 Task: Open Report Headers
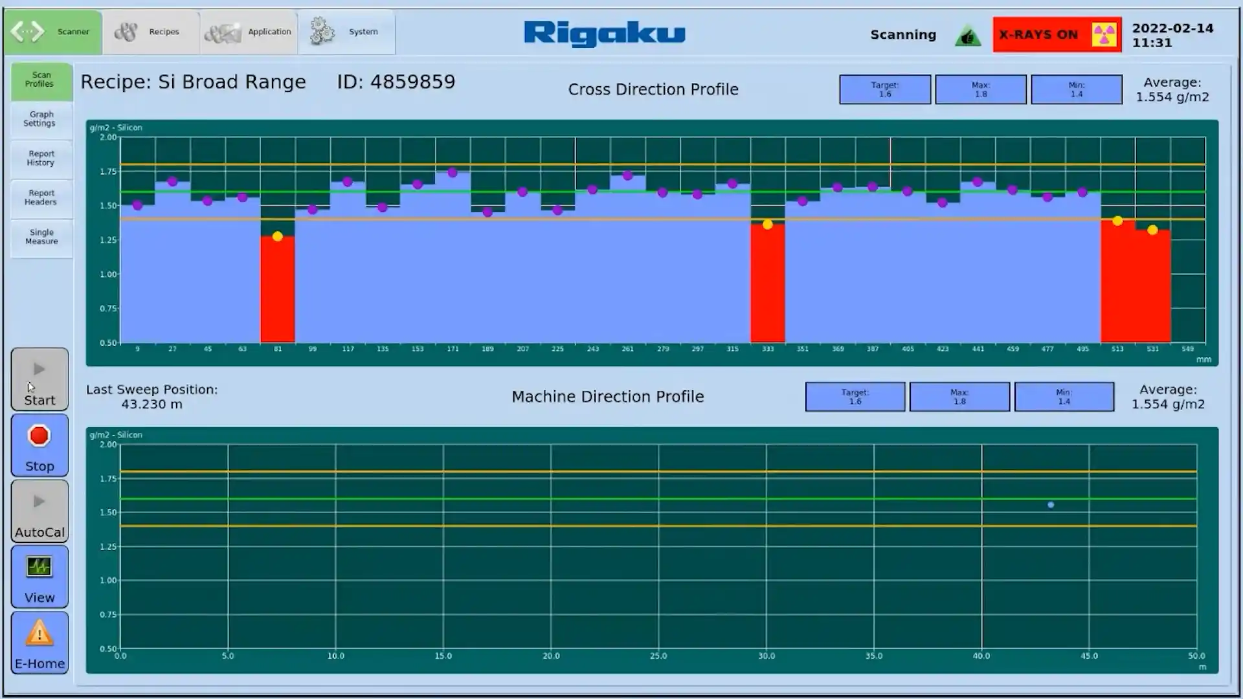(x=41, y=198)
